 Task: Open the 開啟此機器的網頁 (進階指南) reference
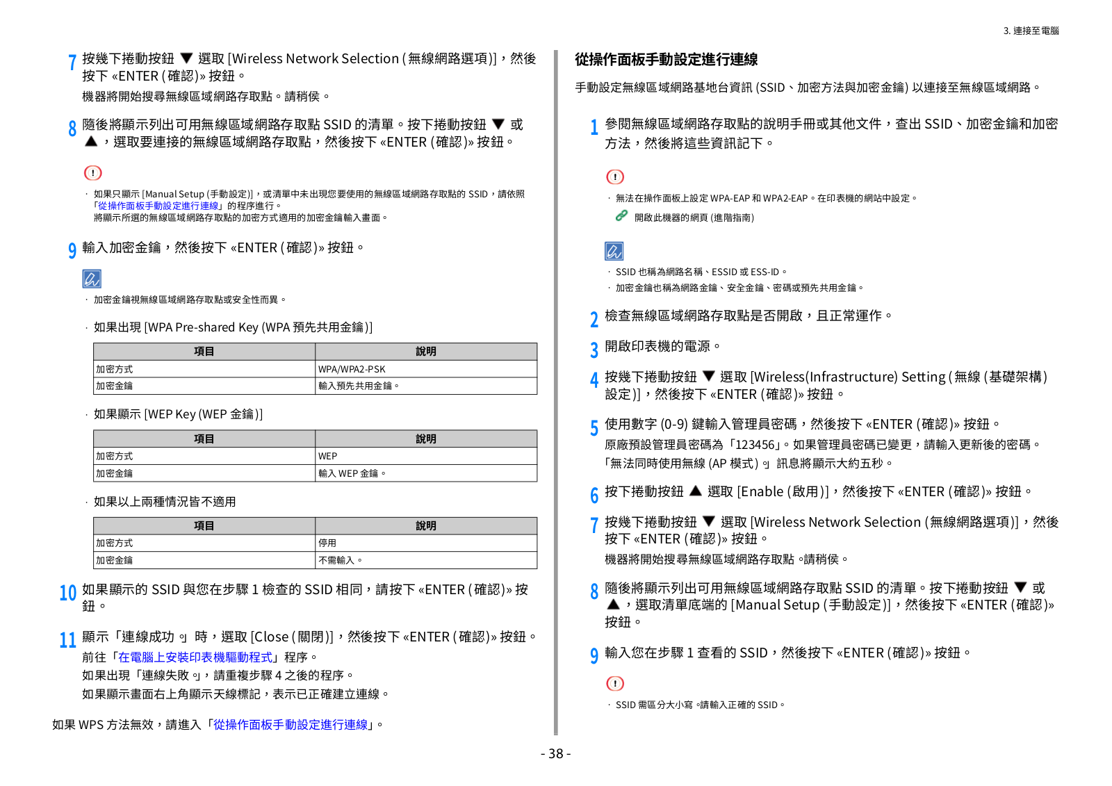point(694,218)
